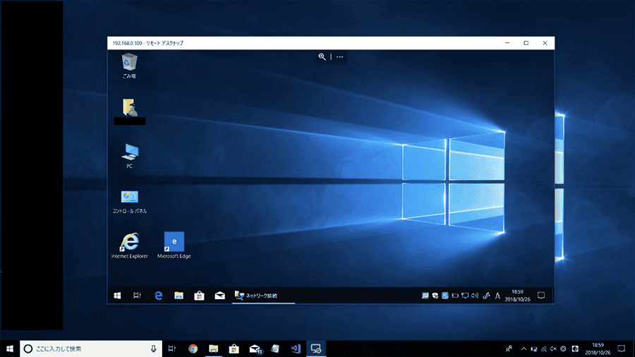
Task: Close the 192.168.0.100 remote desktop window
Action: click(545, 43)
